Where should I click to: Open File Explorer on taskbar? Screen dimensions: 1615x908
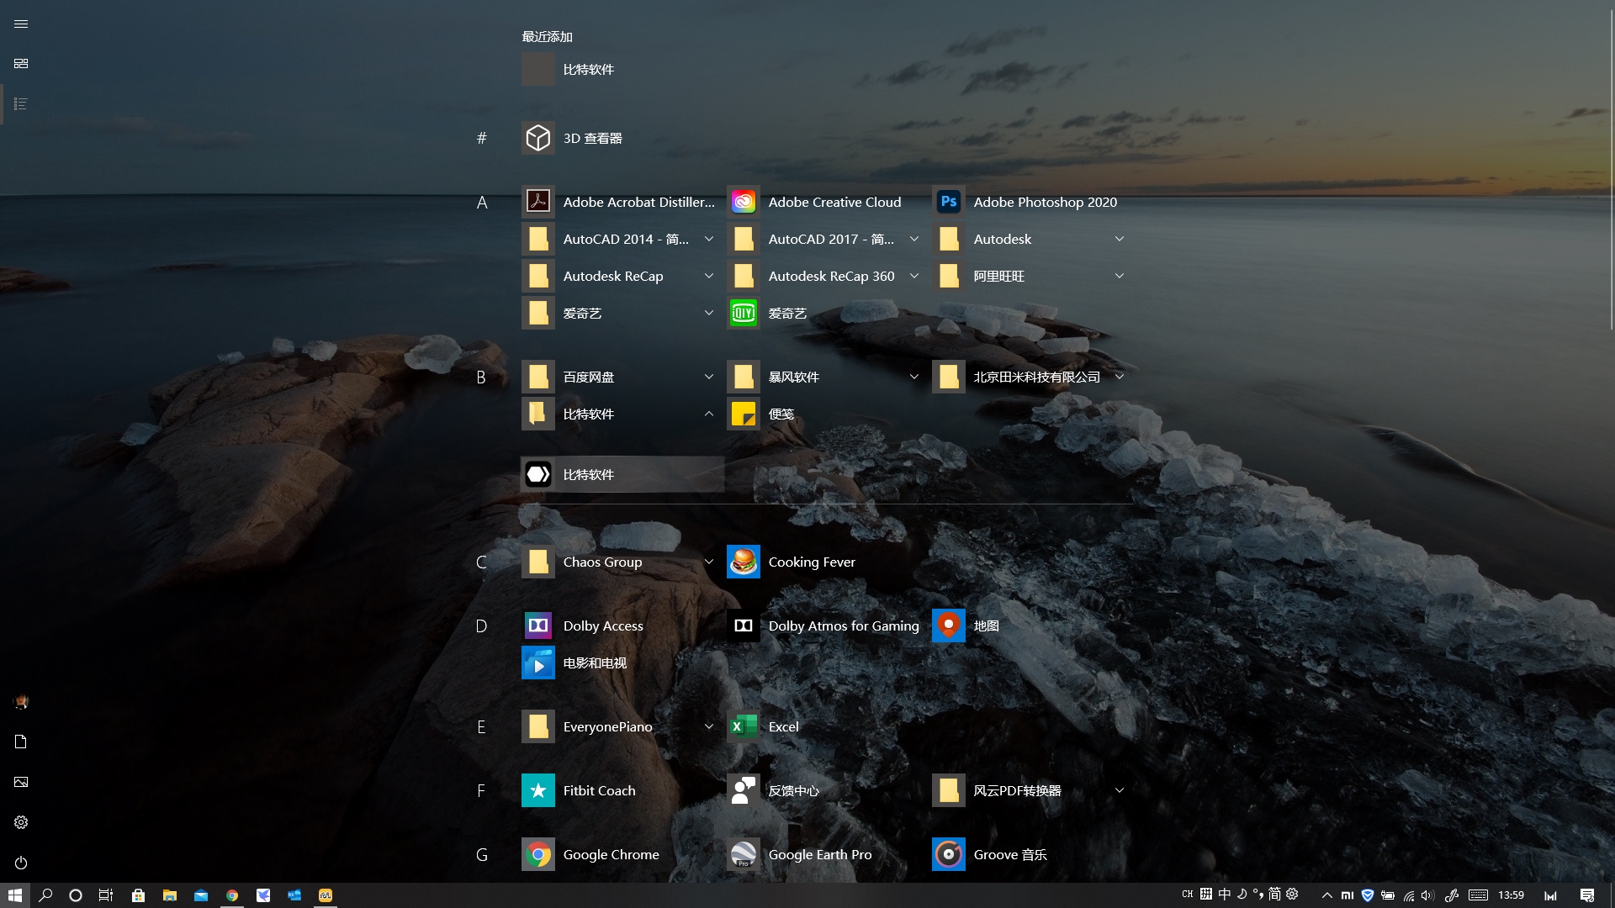pyautogui.click(x=170, y=895)
